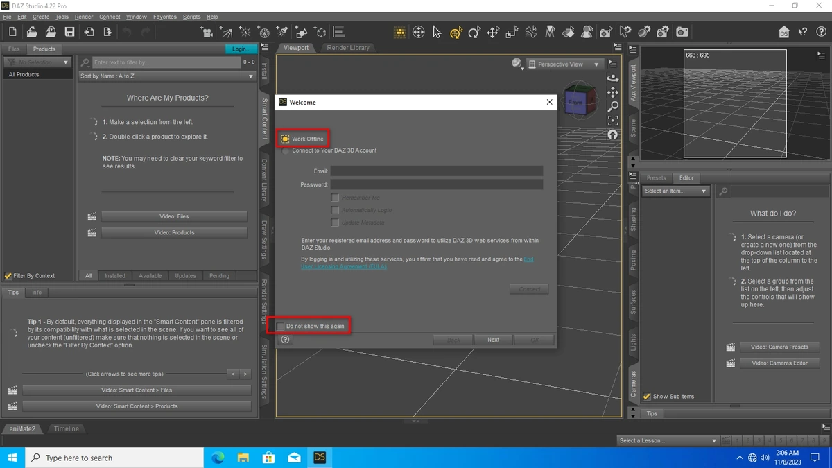
Task: Open the No Selection dropdown in Smart Content
Action: click(x=37, y=62)
